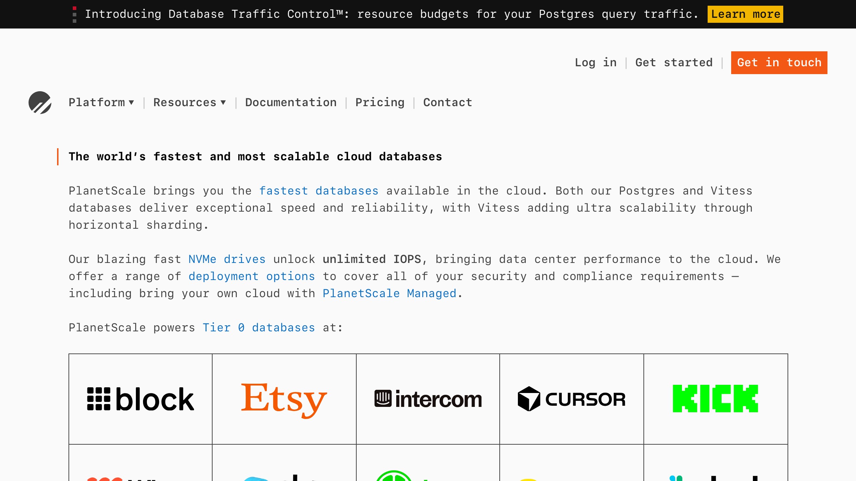Click Learn more in announcement banner
This screenshot has width=856, height=481.
[745, 14]
